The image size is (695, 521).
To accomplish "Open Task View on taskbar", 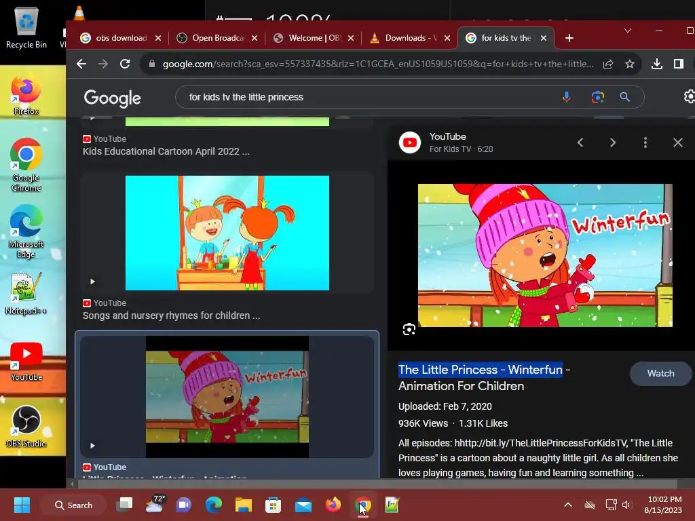I will (125, 505).
